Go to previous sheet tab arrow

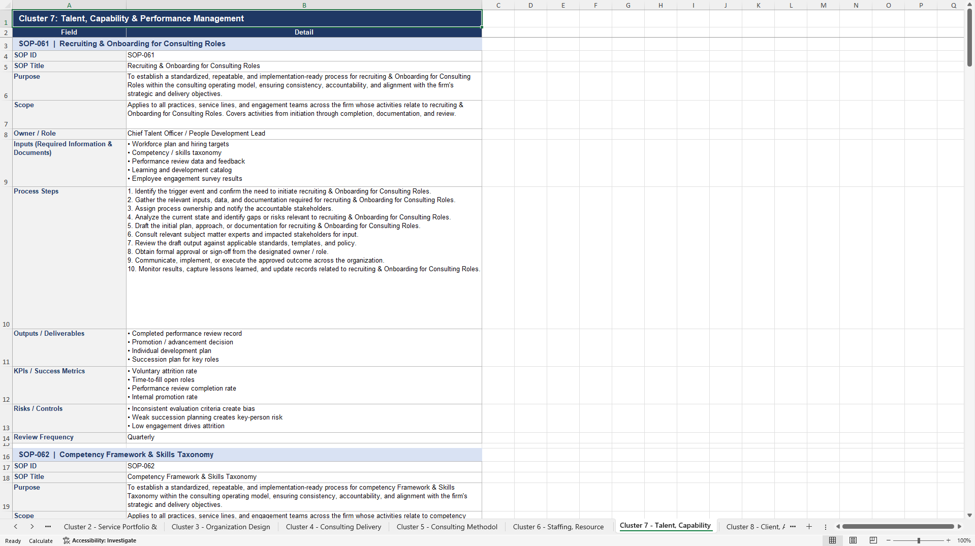tap(16, 527)
